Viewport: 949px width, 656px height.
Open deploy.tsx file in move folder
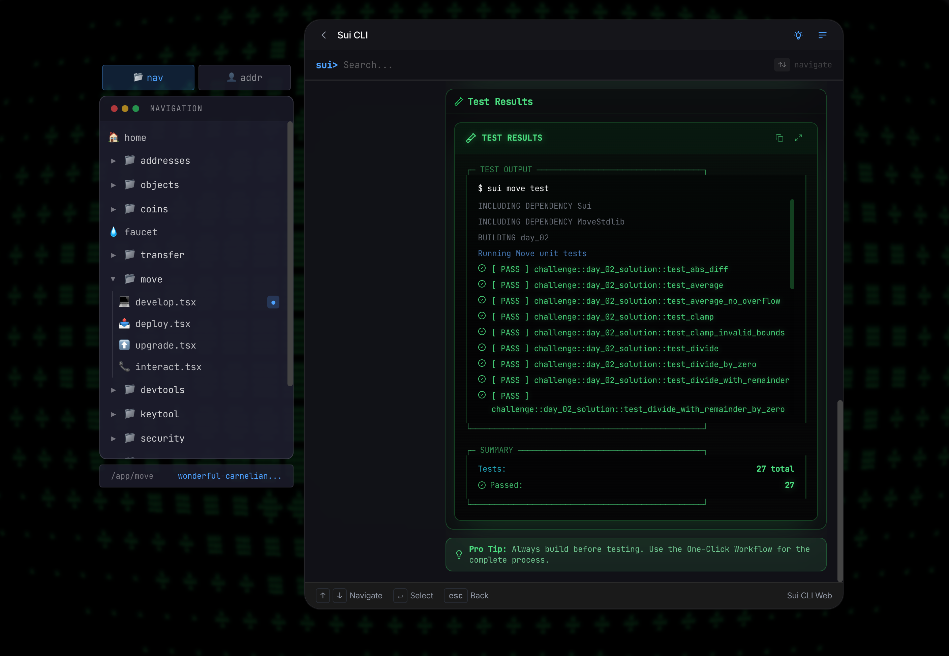click(x=163, y=324)
